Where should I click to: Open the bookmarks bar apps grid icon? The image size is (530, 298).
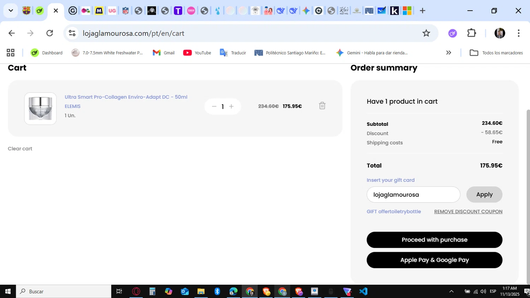(11, 53)
